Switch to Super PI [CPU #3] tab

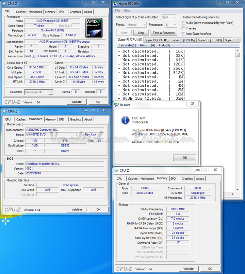210,40
